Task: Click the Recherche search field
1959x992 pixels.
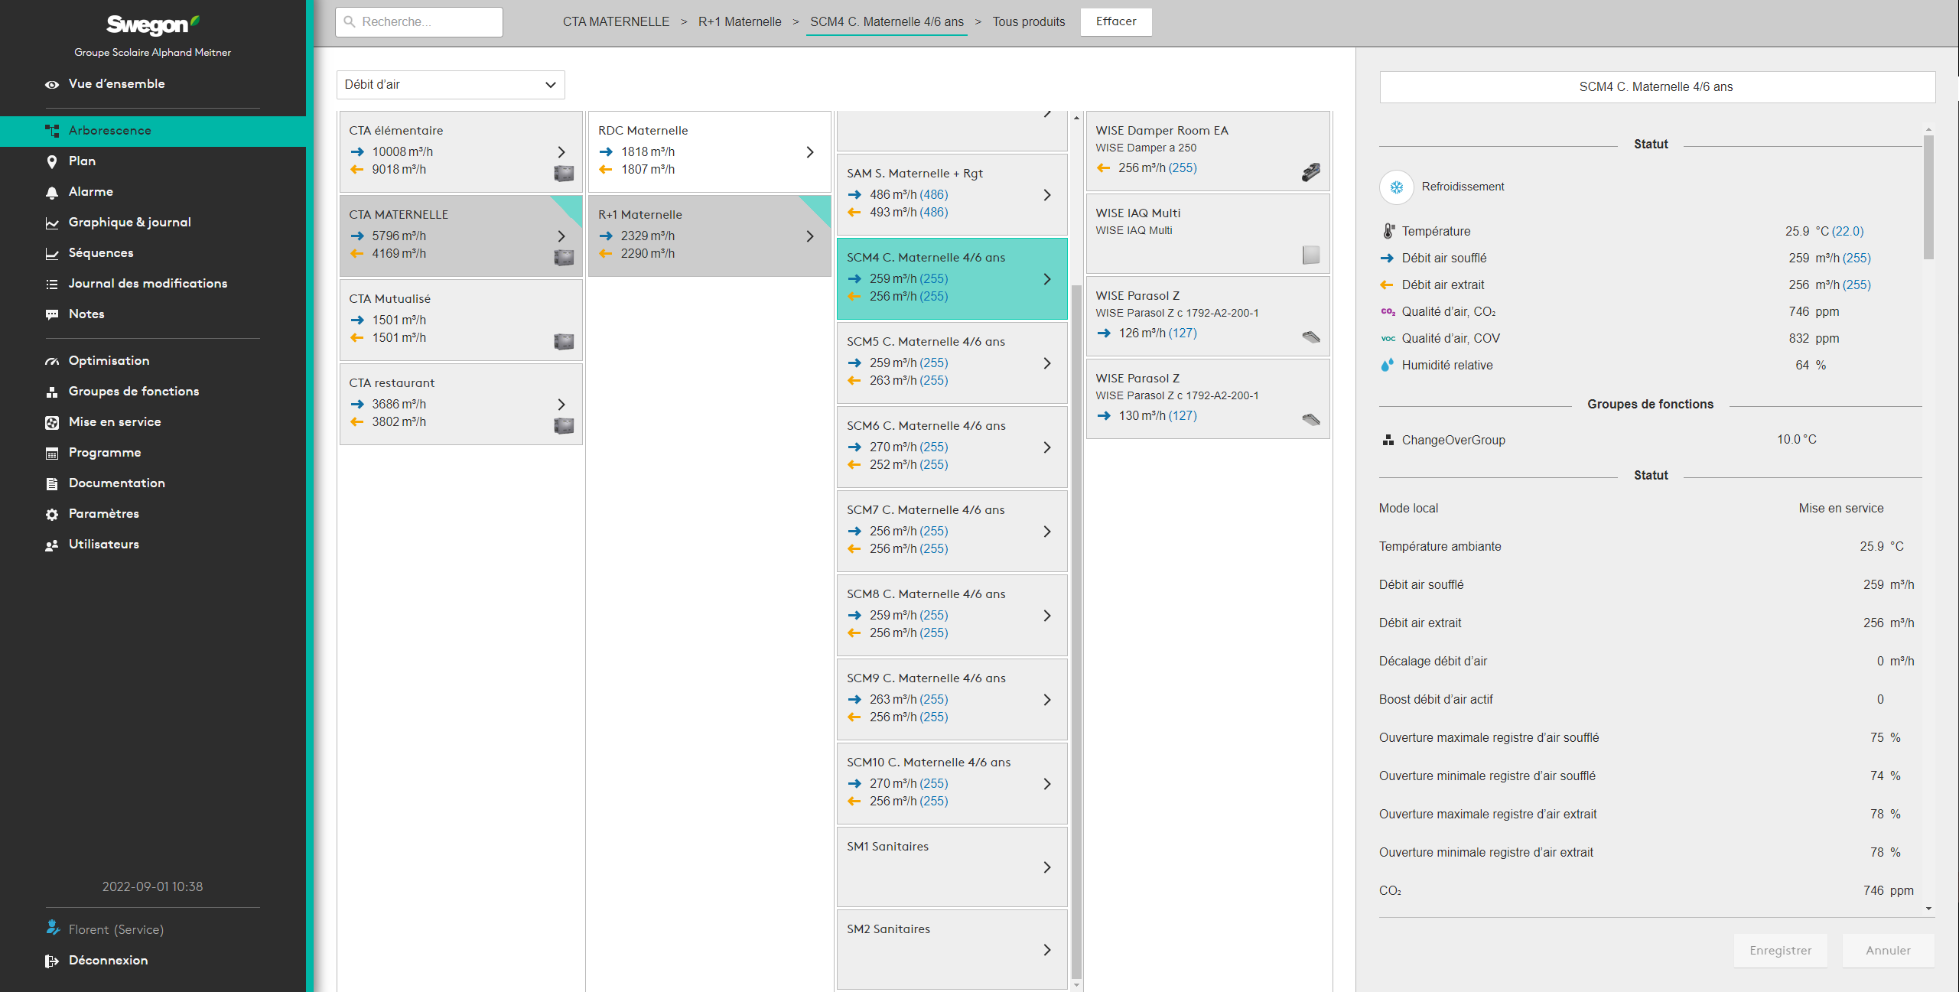Action: (419, 22)
